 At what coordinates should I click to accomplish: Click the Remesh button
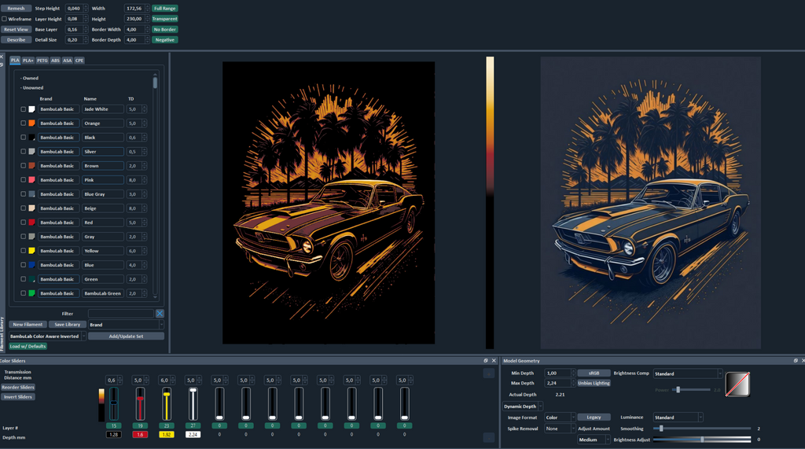click(x=16, y=8)
